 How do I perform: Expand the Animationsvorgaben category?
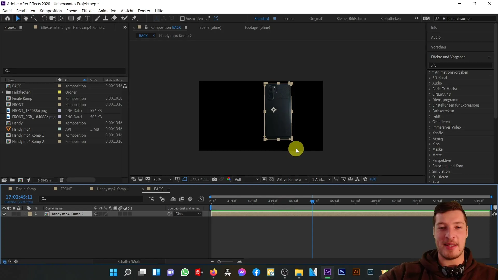[430, 72]
